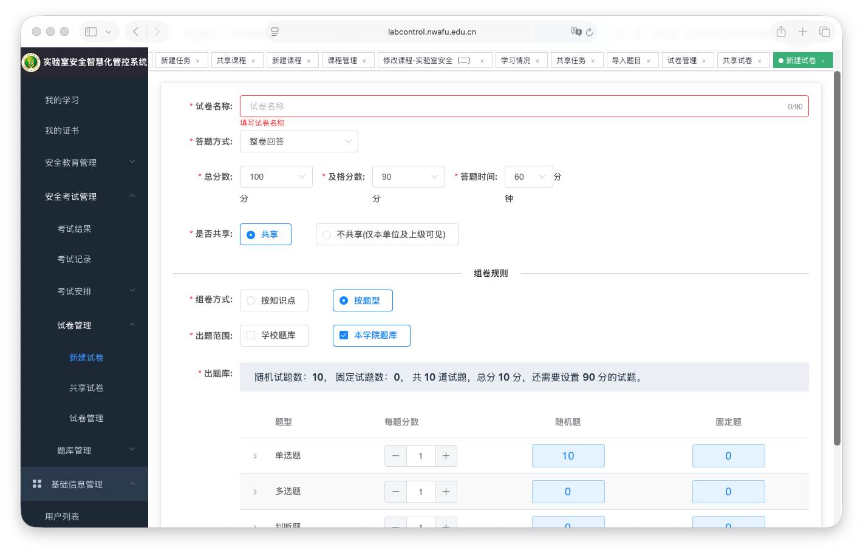This screenshot has height=553, width=863.
Task: Open a new Safari tab with plus icon
Action: [x=802, y=32]
